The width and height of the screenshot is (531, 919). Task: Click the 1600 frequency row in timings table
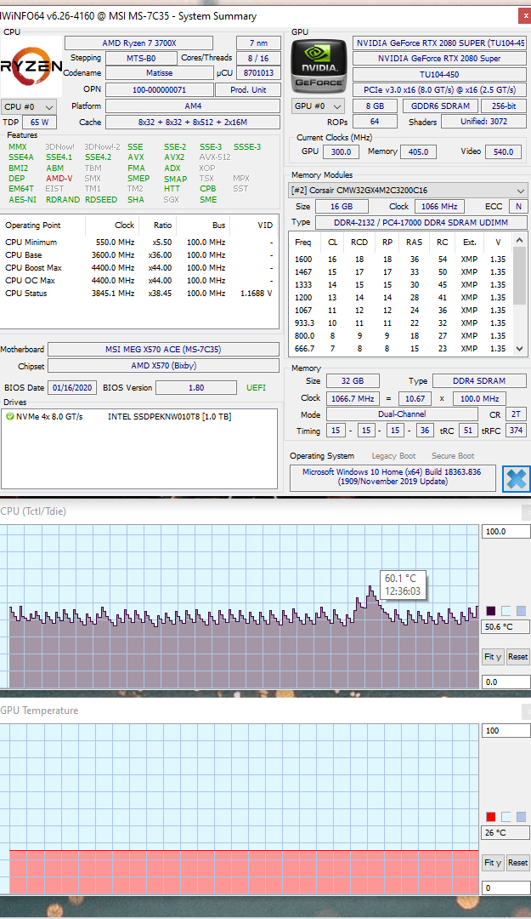[400, 259]
